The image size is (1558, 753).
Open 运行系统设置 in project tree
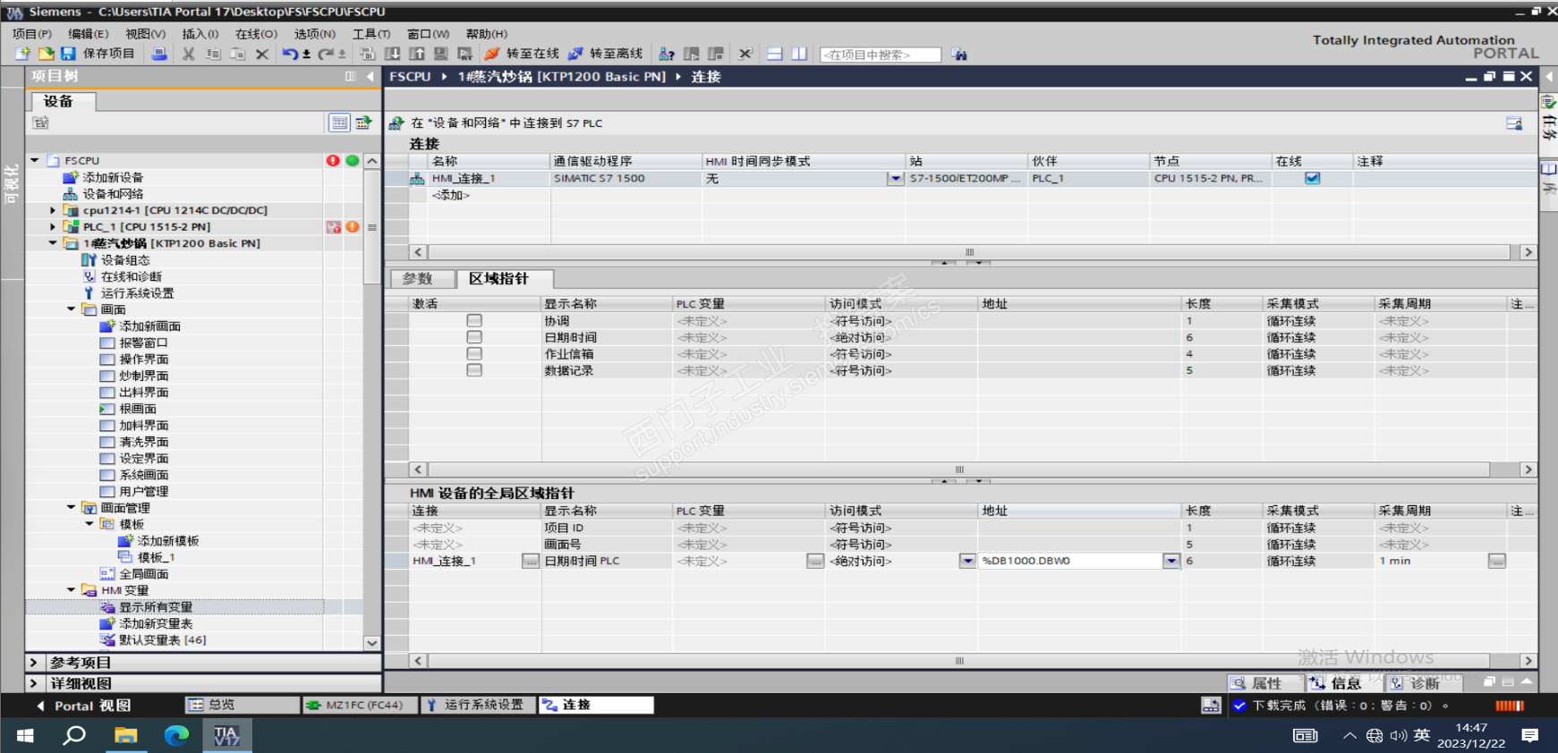point(137,293)
